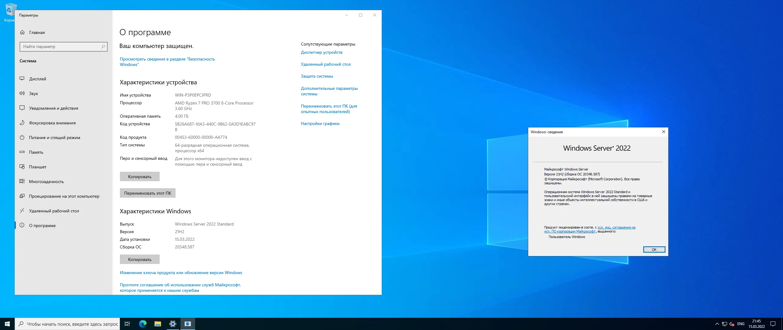Confirm OK in the Windows сведения dialog
The width and height of the screenshot is (783, 330).
[x=654, y=250]
